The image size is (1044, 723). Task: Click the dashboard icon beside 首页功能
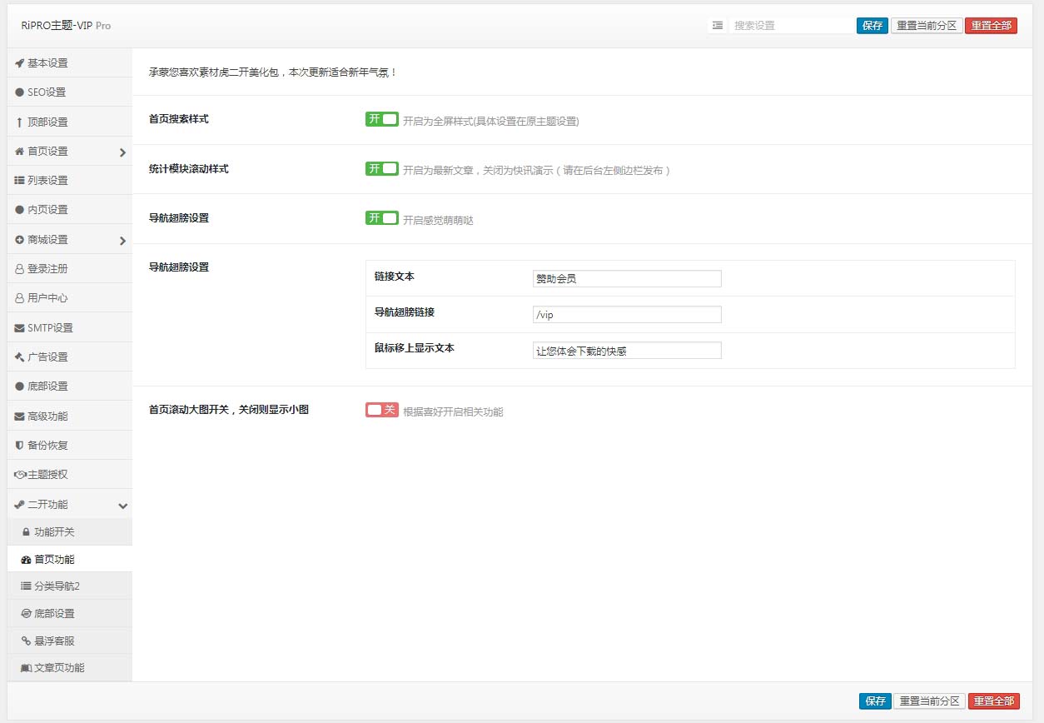click(x=26, y=560)
